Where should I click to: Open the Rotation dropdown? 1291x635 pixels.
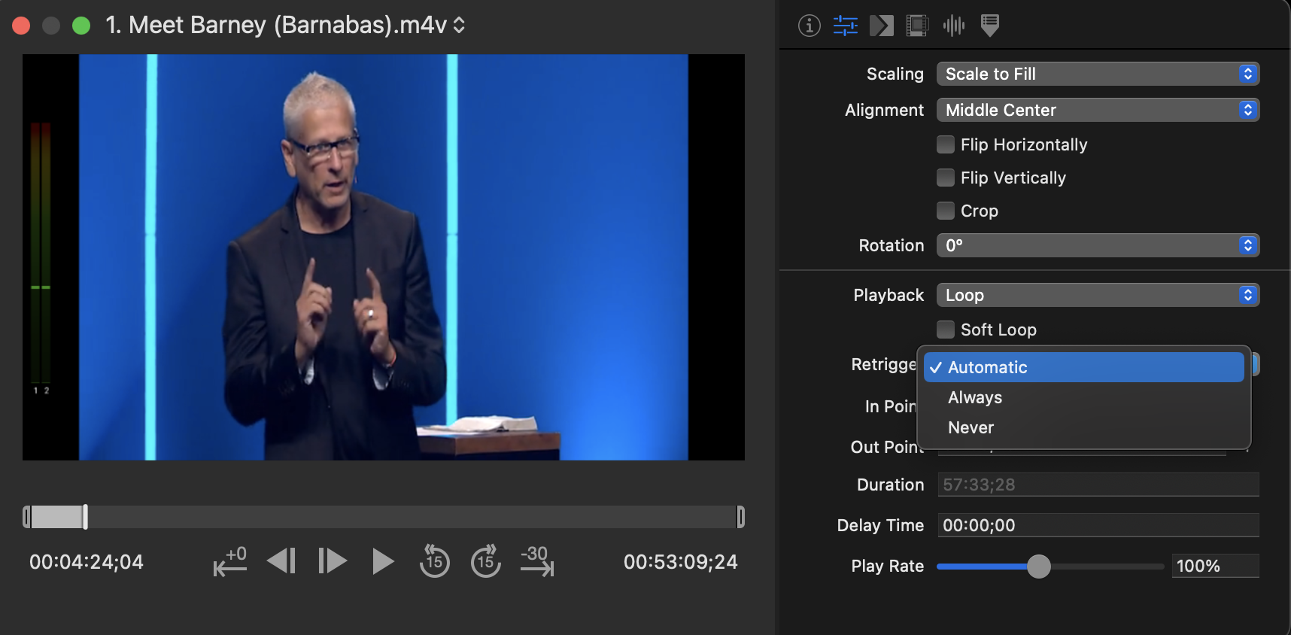(x=1098, y=245)
